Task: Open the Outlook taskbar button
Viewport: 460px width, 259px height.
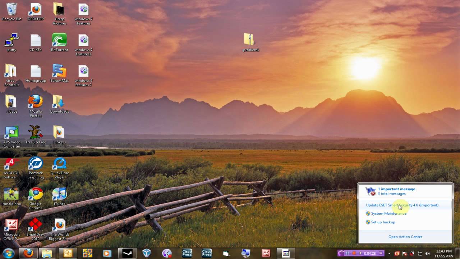Action: point(68,253)
